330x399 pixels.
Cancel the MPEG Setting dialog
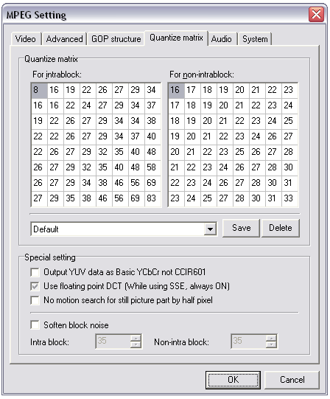click(292, 380)
